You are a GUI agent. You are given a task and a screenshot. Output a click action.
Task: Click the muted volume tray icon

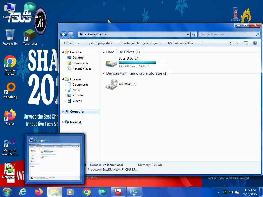tap(237, 192)
